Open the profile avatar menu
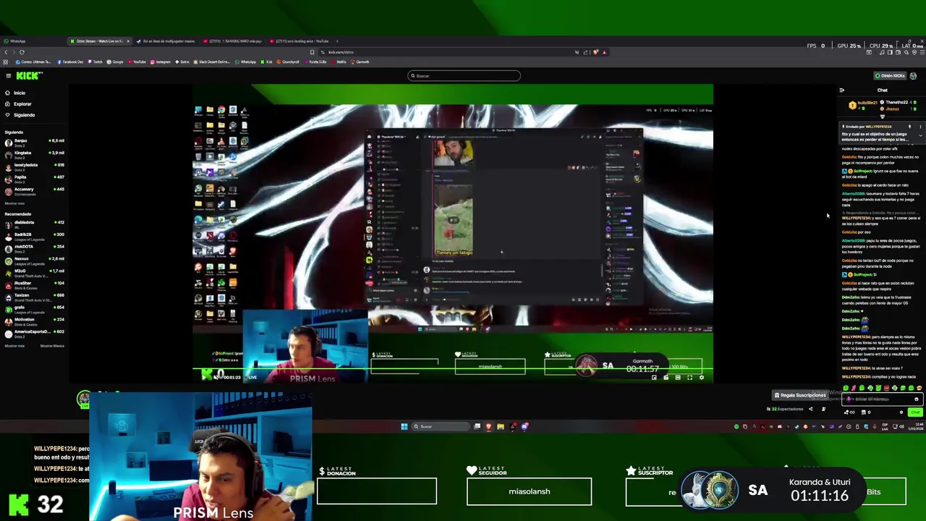Screen dimensions: 926x521 coord(913,75)
